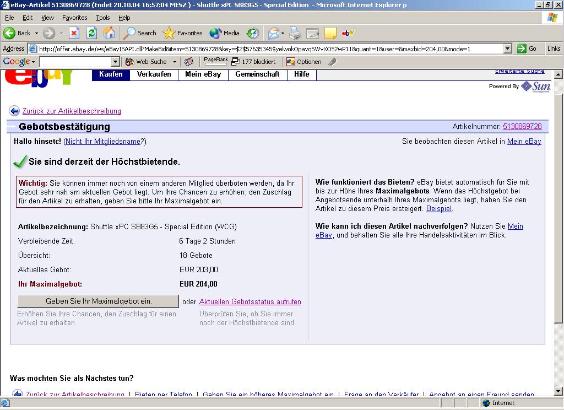Screen dimensions: 564x410
Task: Open the Help menu
Action: tap(124, 18)
